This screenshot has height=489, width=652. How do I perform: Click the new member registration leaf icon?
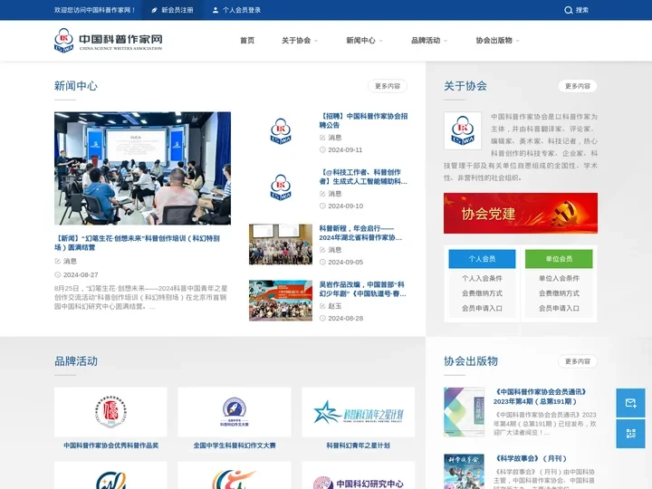154,10
